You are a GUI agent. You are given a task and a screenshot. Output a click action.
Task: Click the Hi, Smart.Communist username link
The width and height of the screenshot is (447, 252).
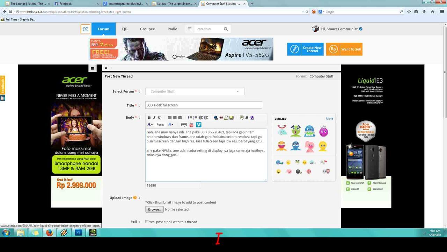(x=339, y=29)
